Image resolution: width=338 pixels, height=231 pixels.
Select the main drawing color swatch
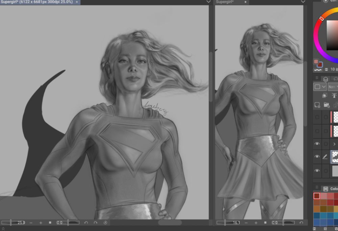[316, 62]
